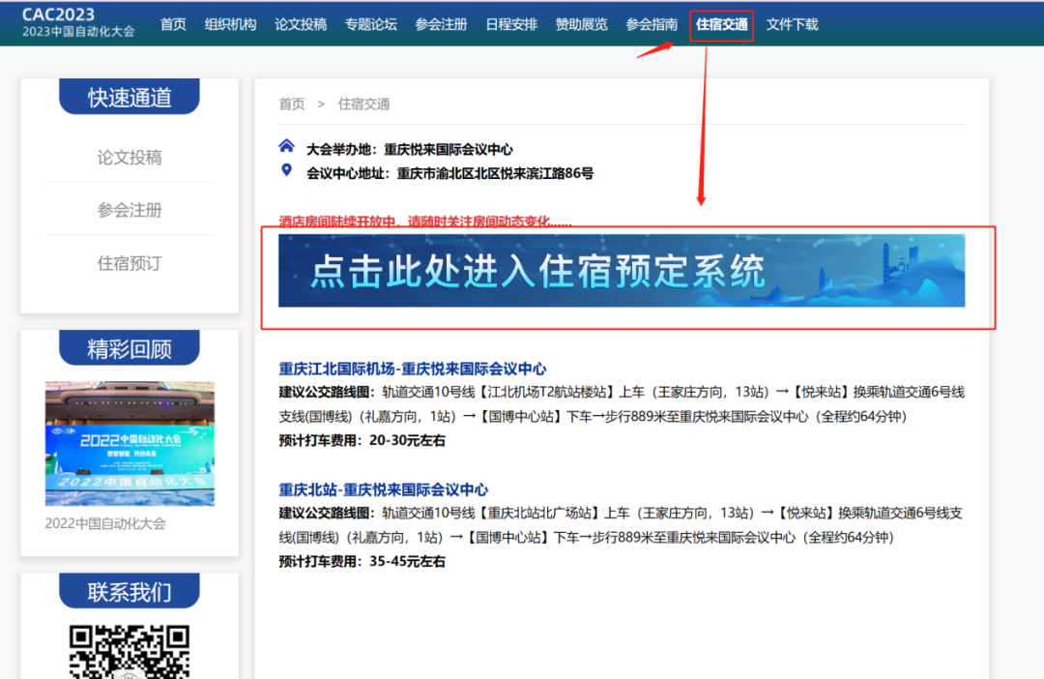Open the 2022中国自动化大会 review thumbnail
This screenshot has width=1044, height=679.
point(130,443)
